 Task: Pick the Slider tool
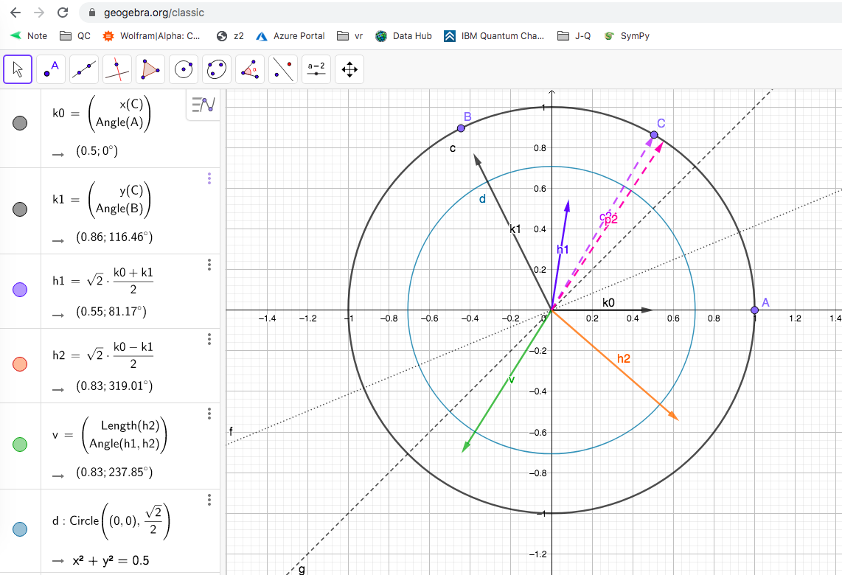pos(316,69)
